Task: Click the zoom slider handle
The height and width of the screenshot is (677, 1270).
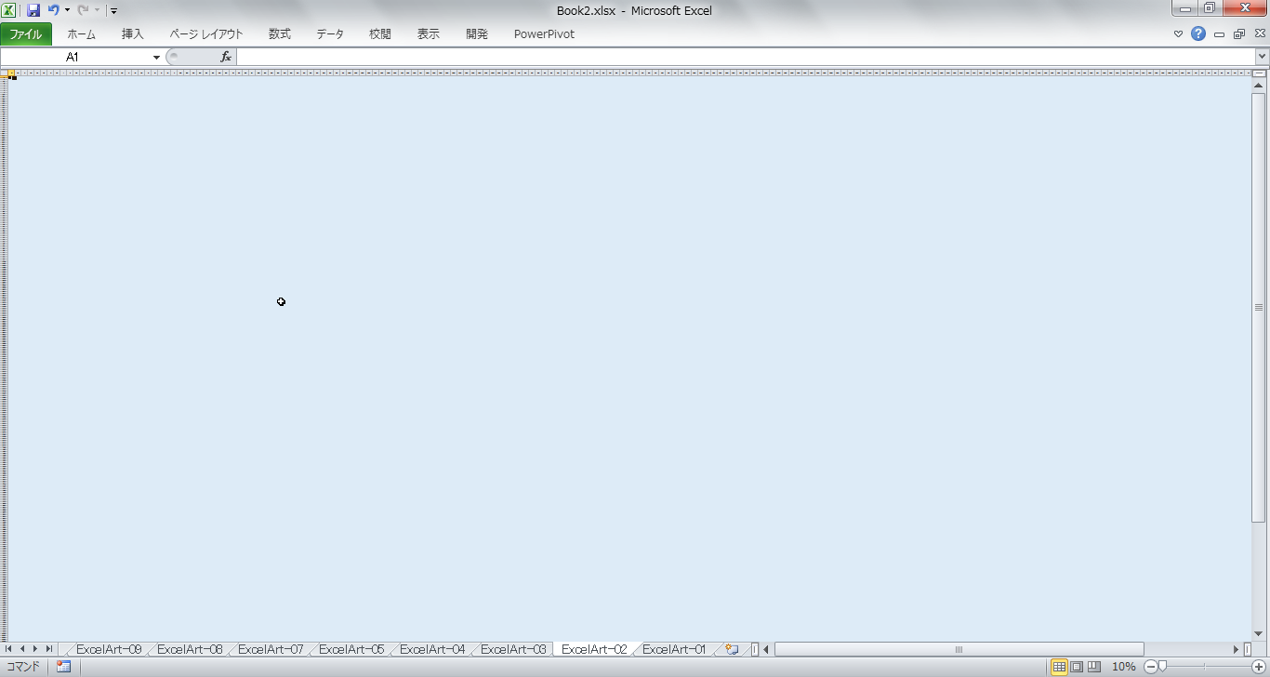Action: (1161, 667)
